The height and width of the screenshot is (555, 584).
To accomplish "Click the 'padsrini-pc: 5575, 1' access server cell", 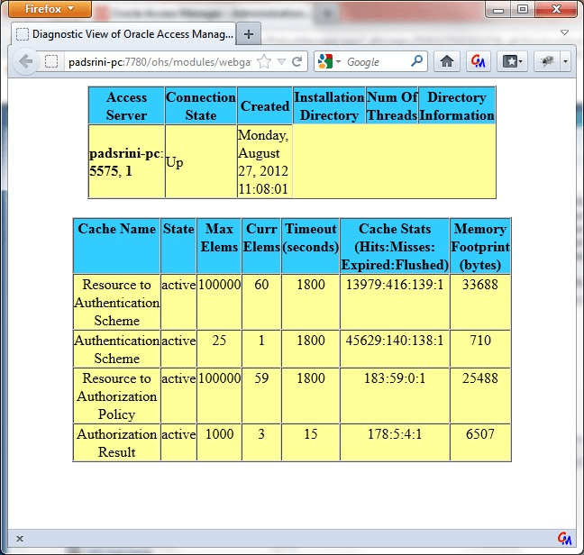I will coord(126,161).
